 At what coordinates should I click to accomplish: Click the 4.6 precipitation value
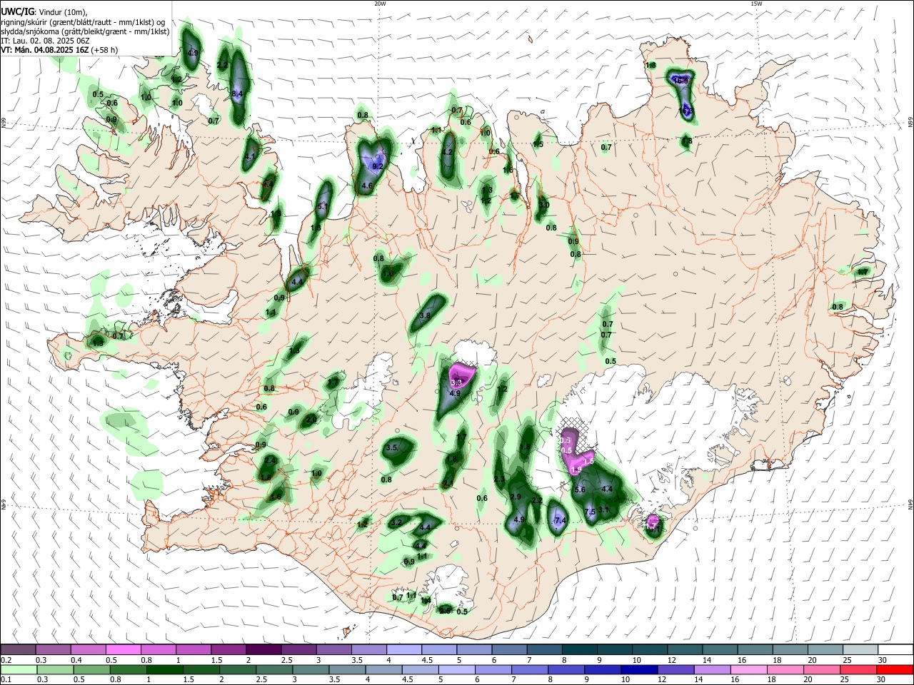[368, 186]
